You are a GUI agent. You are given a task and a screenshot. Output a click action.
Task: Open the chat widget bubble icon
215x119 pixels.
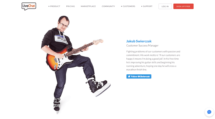click(x=209, y=112)
